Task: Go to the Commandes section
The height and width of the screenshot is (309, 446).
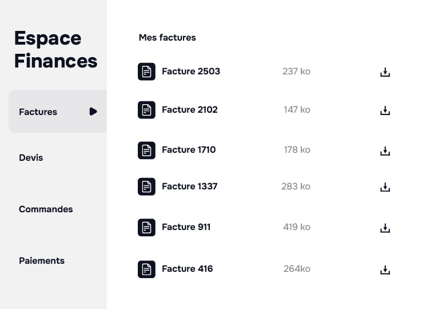Action: 46,209
